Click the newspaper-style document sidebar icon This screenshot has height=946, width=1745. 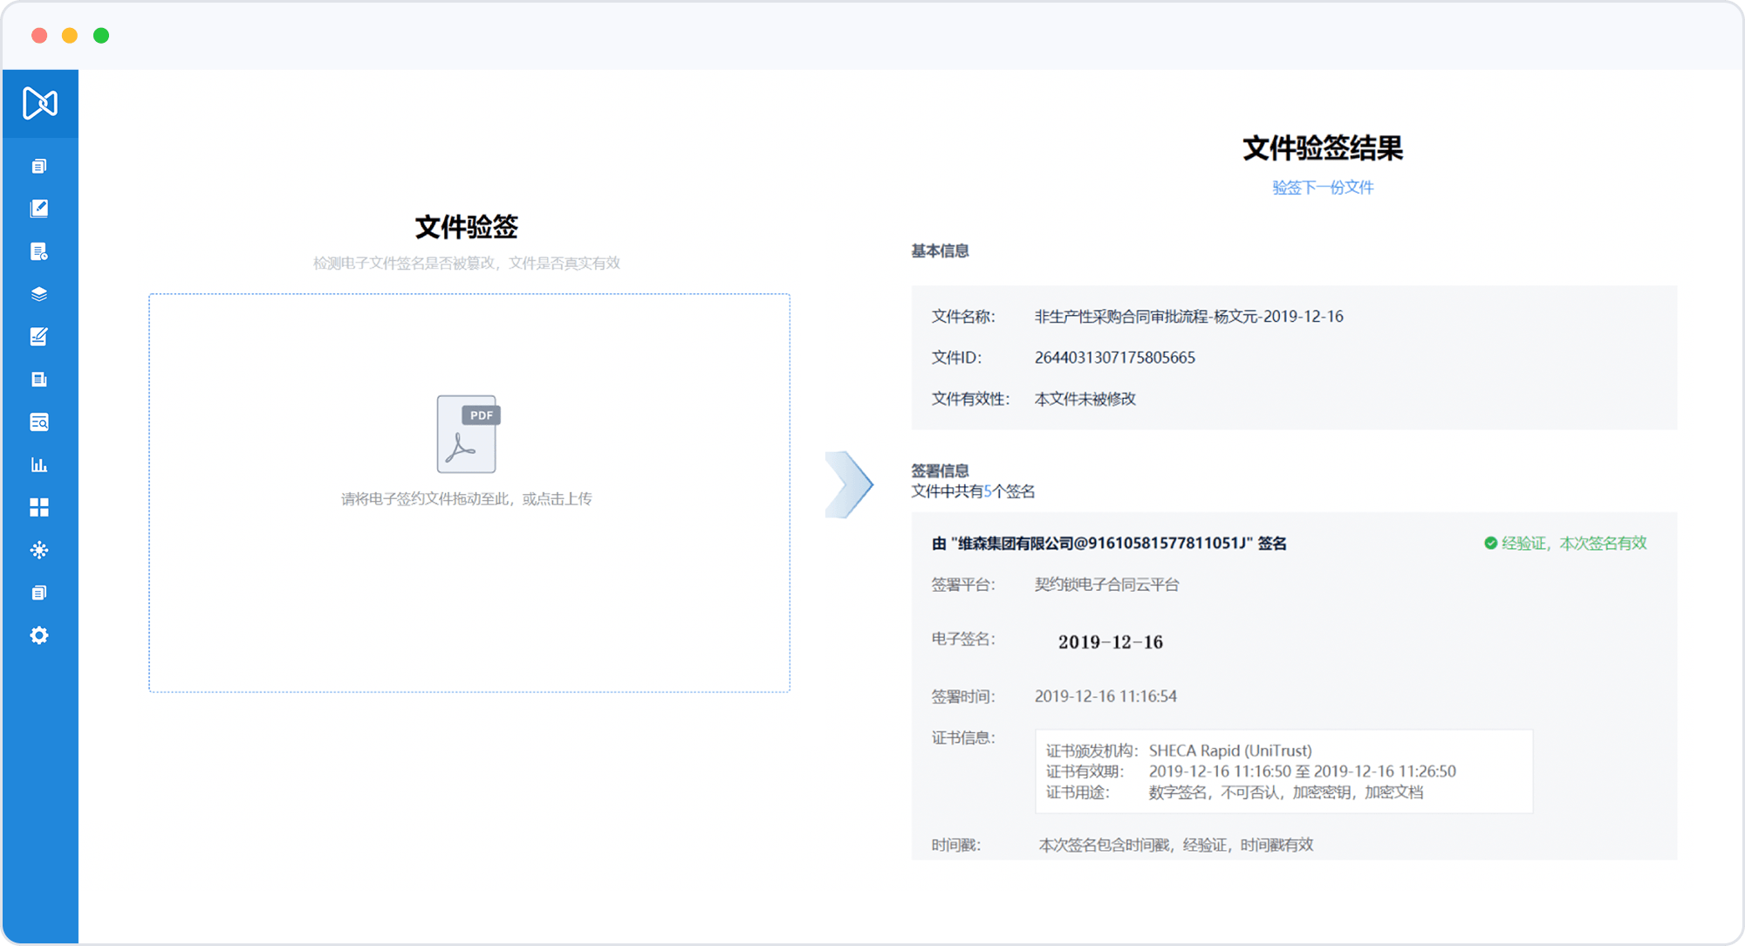(x=39, y=380)
